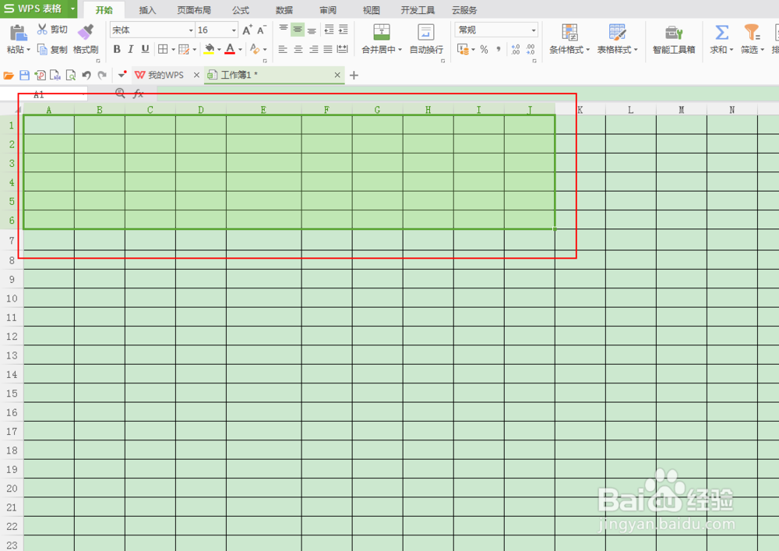This screenshot has width=779, height=551.
Task: Apply percent style
Action: click(484, 49)
